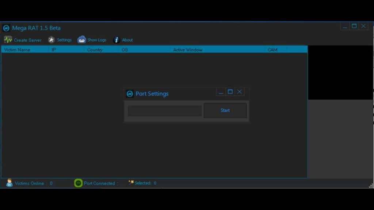This screenshot has width=374, height=210.
Task: Click the Show Logs cloud icon
Action: coord(81,40)
